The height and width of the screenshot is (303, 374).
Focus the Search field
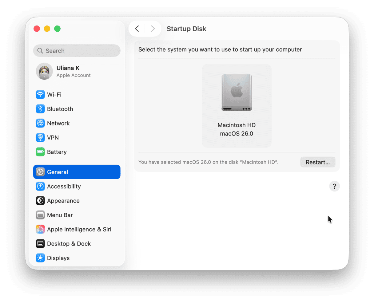coord(77,51)
